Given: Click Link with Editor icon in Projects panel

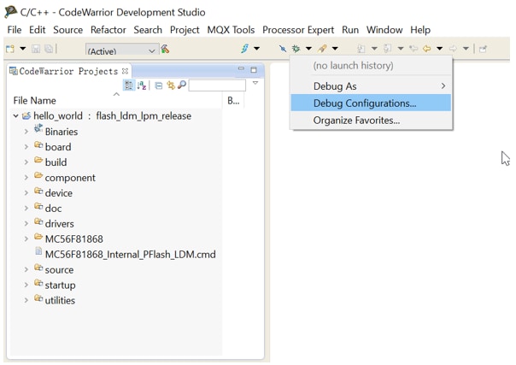Looking at the screenshot, I should [171, 85].
